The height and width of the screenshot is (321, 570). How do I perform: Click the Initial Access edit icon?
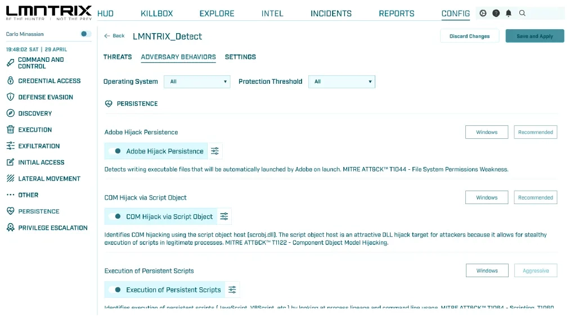coord(11,162)
